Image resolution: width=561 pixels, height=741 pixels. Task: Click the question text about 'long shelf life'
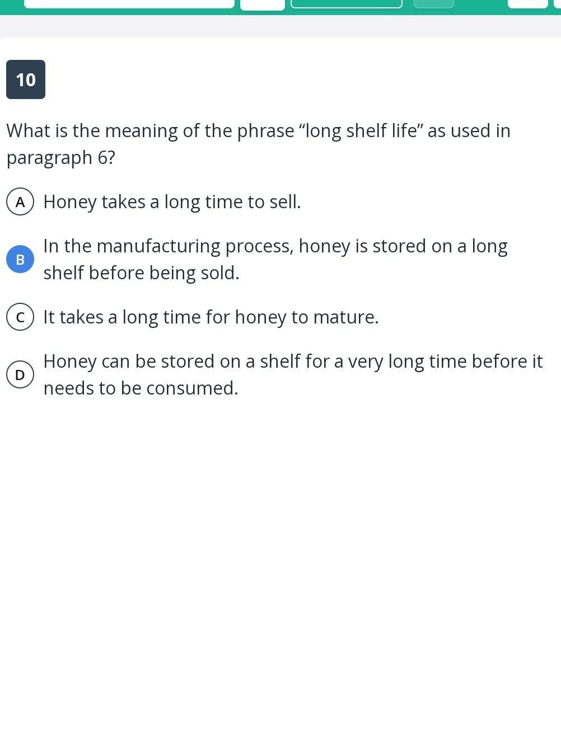coord(258,131)
